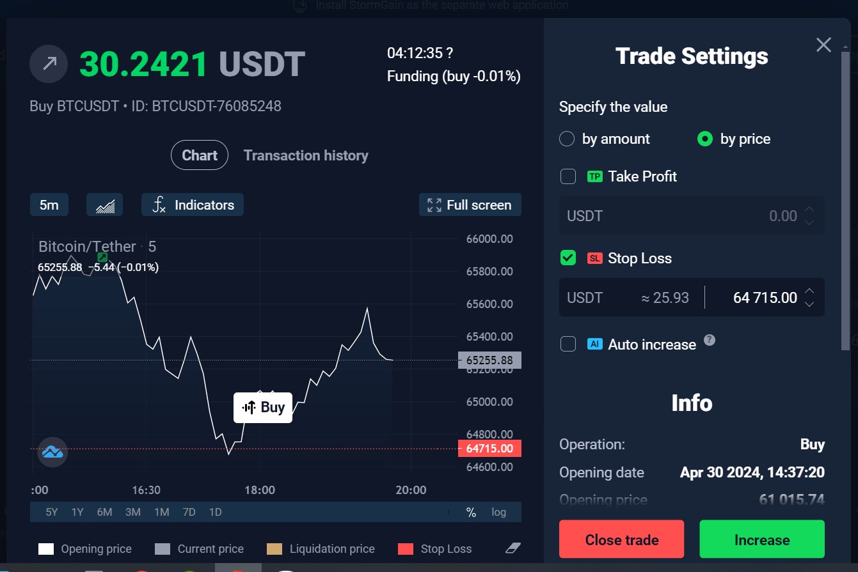This screenshot has width=858, height=572.
Task: Click the eraser icon below the chart
Action: pyautogui.click(x=513, y=548)
